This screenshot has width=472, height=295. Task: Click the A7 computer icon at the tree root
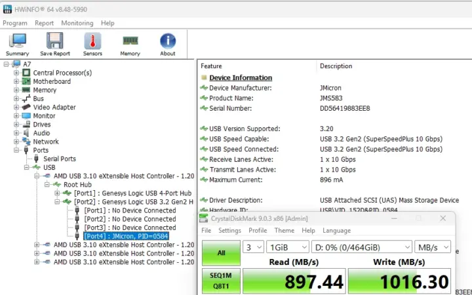click(x=16, y=64)
